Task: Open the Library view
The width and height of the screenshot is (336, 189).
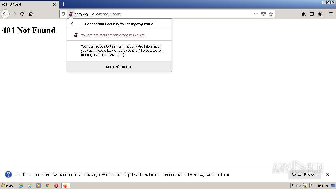Action: (303, 14)
